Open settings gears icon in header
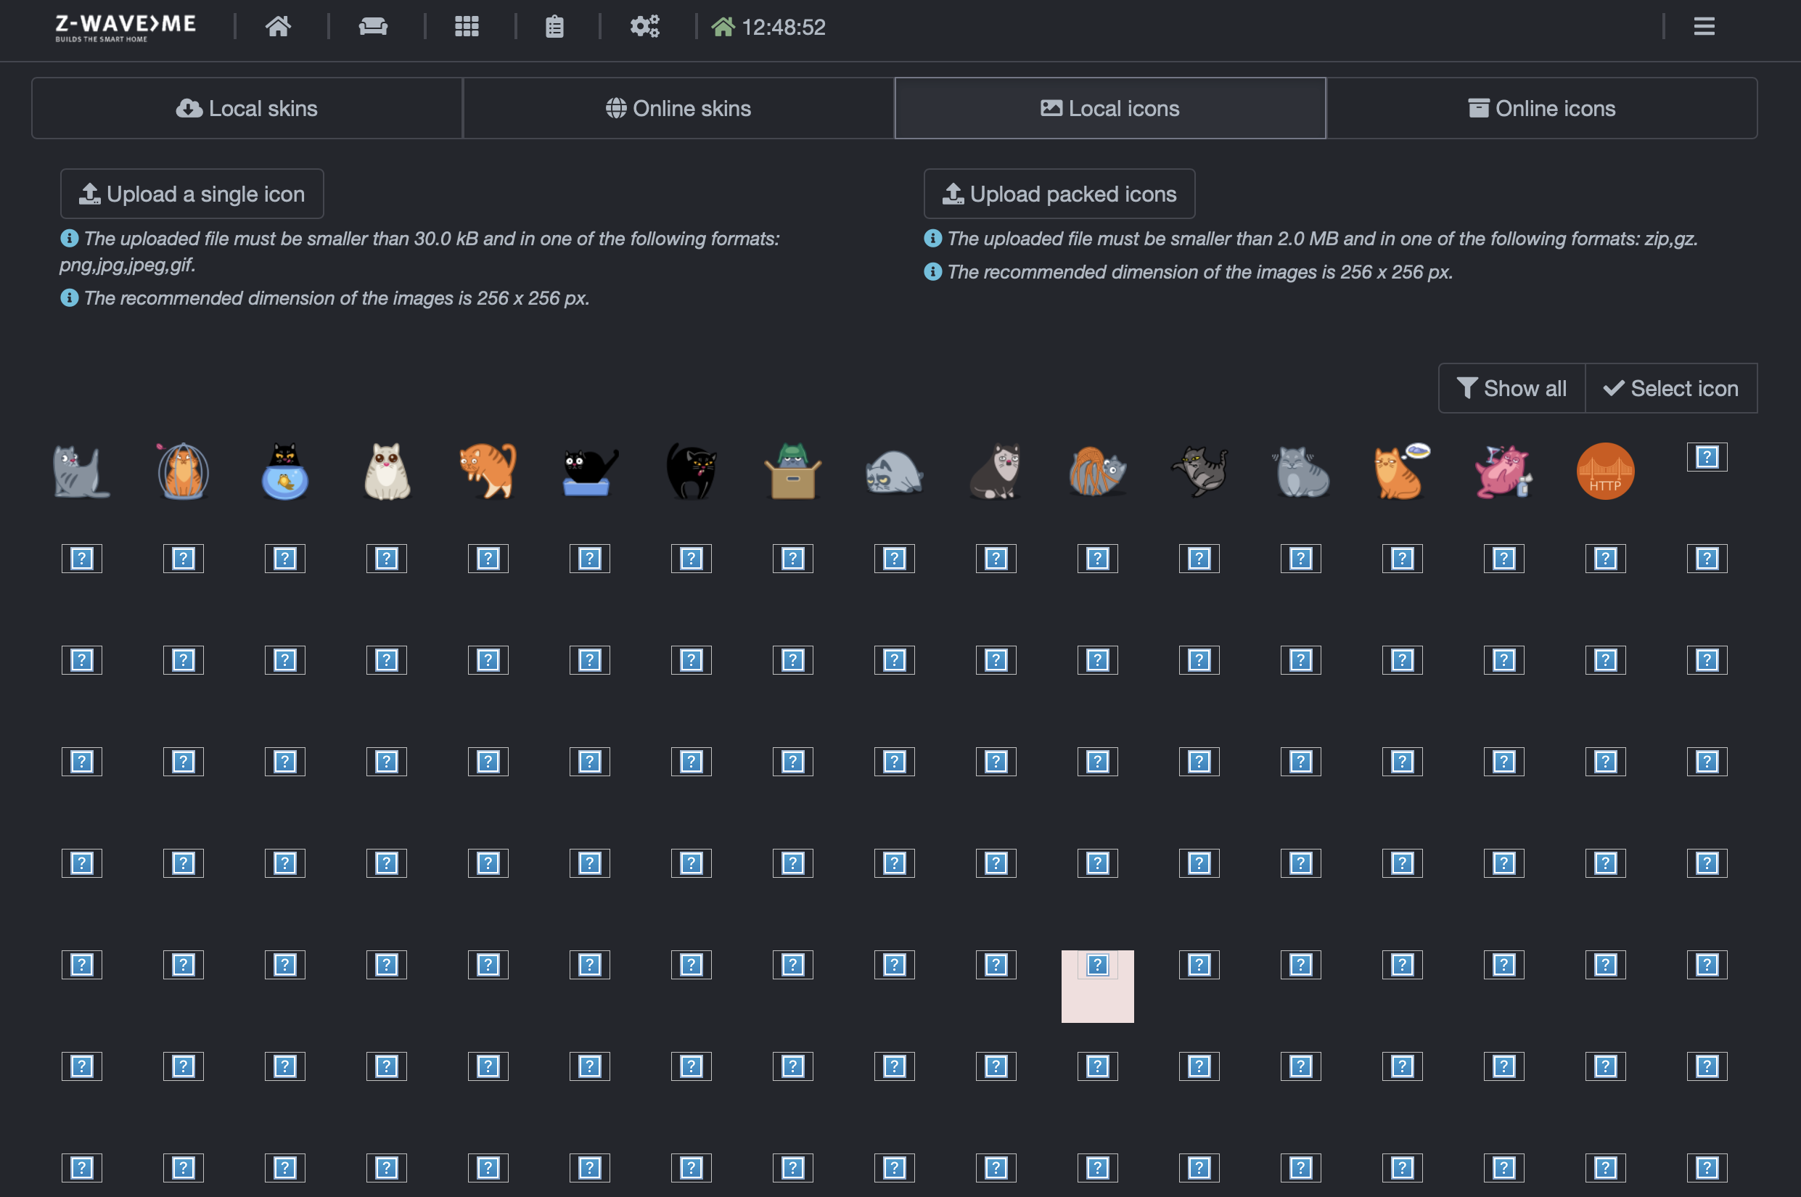 pos(644,27)
